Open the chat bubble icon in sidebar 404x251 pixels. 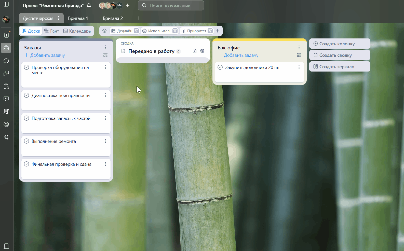pyautogui.click(x=6, y=61)
